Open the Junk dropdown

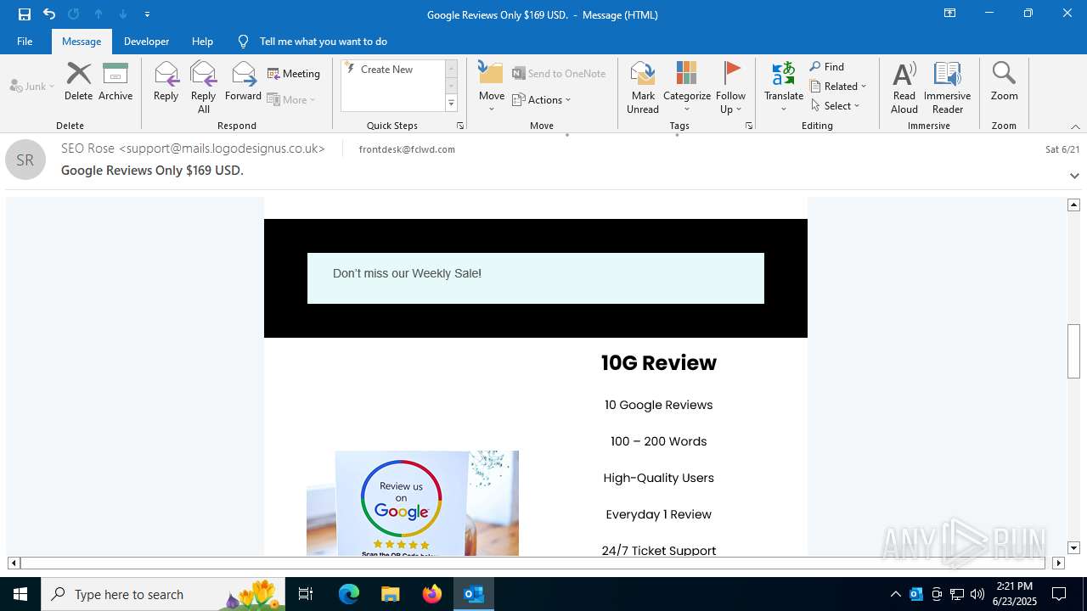point(32,86)
